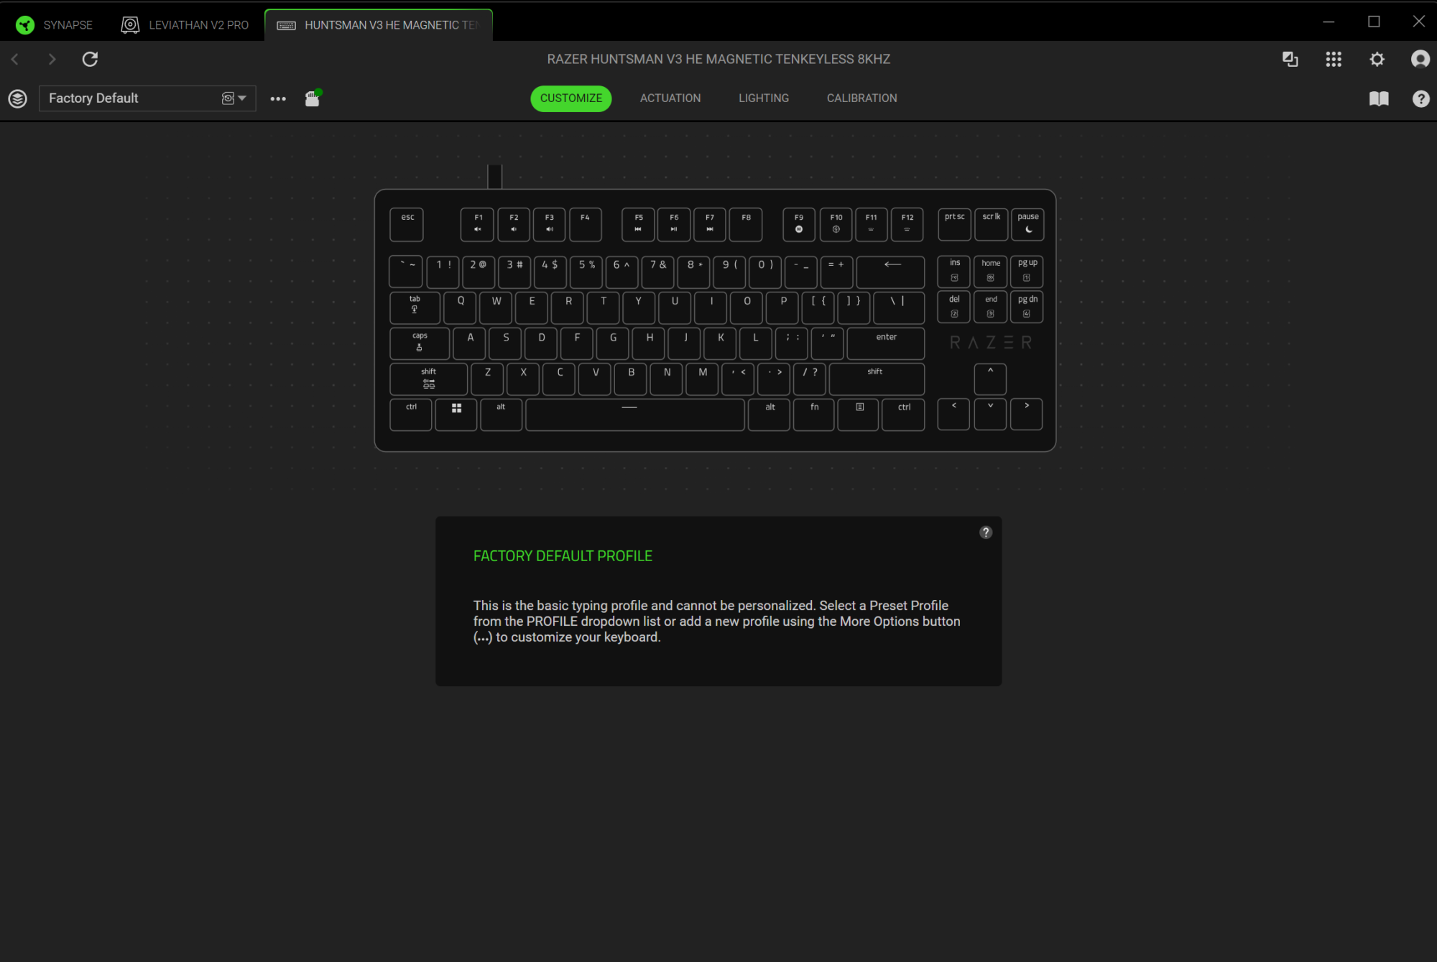The height and width of the screenshot is (962, 1437).
Task: Select the down arrow key
Action: (x=990, y=415)
